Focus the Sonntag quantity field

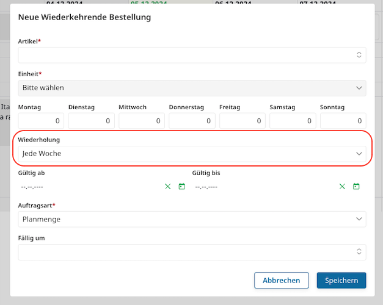coord(343,121)
